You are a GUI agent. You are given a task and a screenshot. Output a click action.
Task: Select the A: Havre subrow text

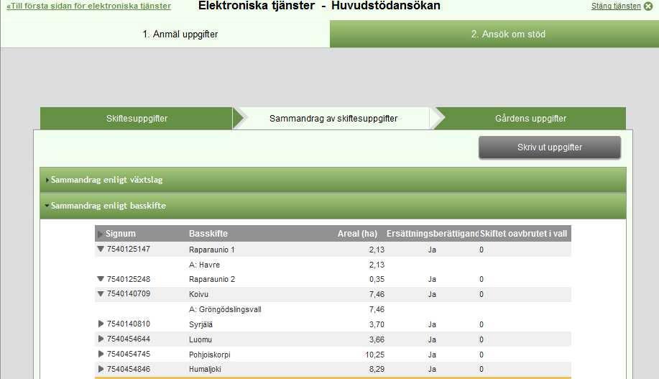204,265
